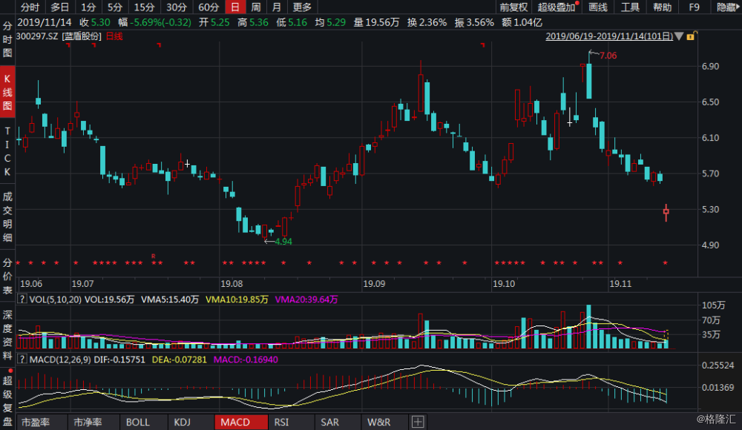
Task: Click the date range 2019/06/19-2019/11/14(101日)
Action: pyautogui.click(x=609, y=36)
